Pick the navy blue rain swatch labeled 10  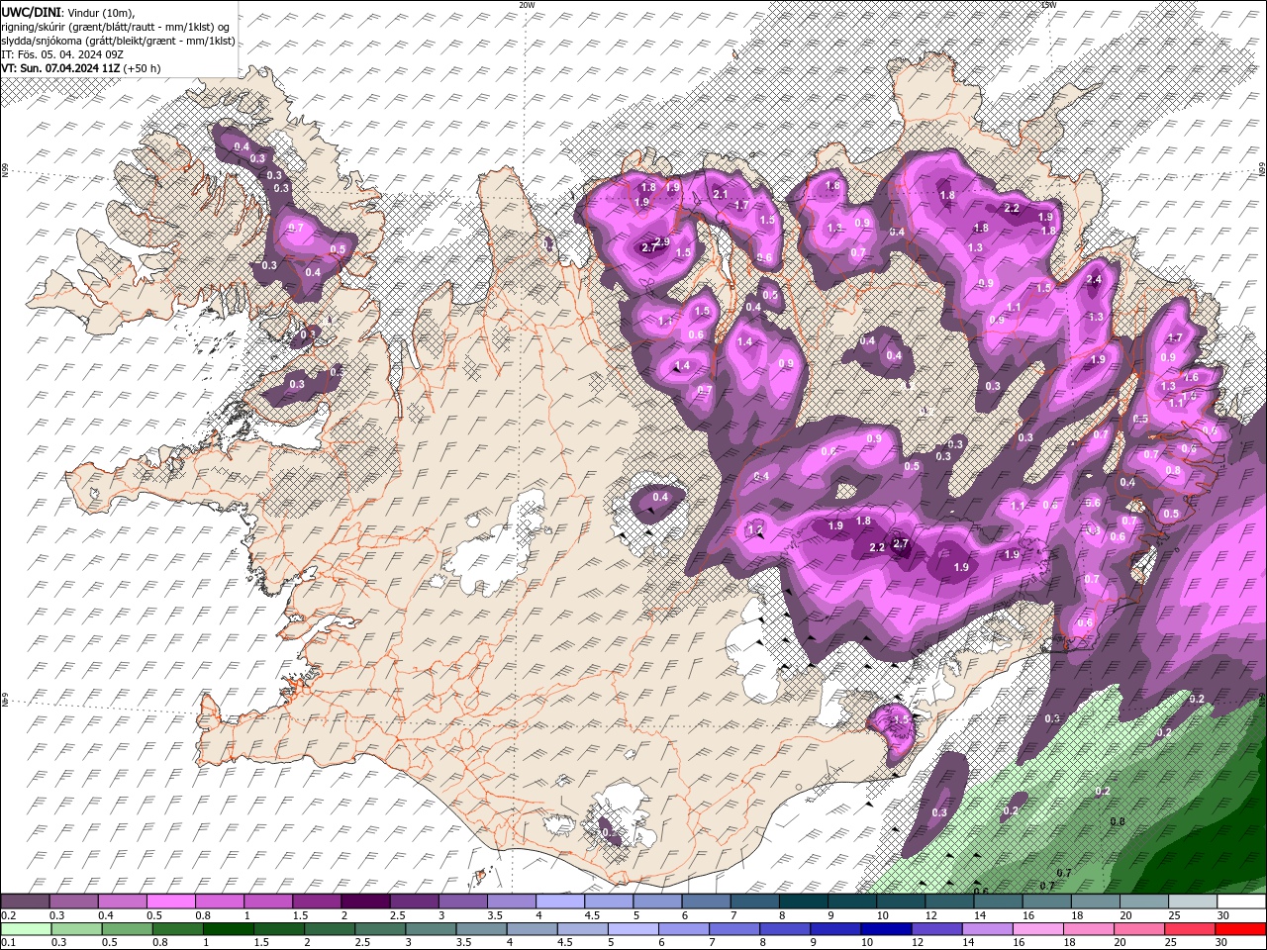click(886, 928)
